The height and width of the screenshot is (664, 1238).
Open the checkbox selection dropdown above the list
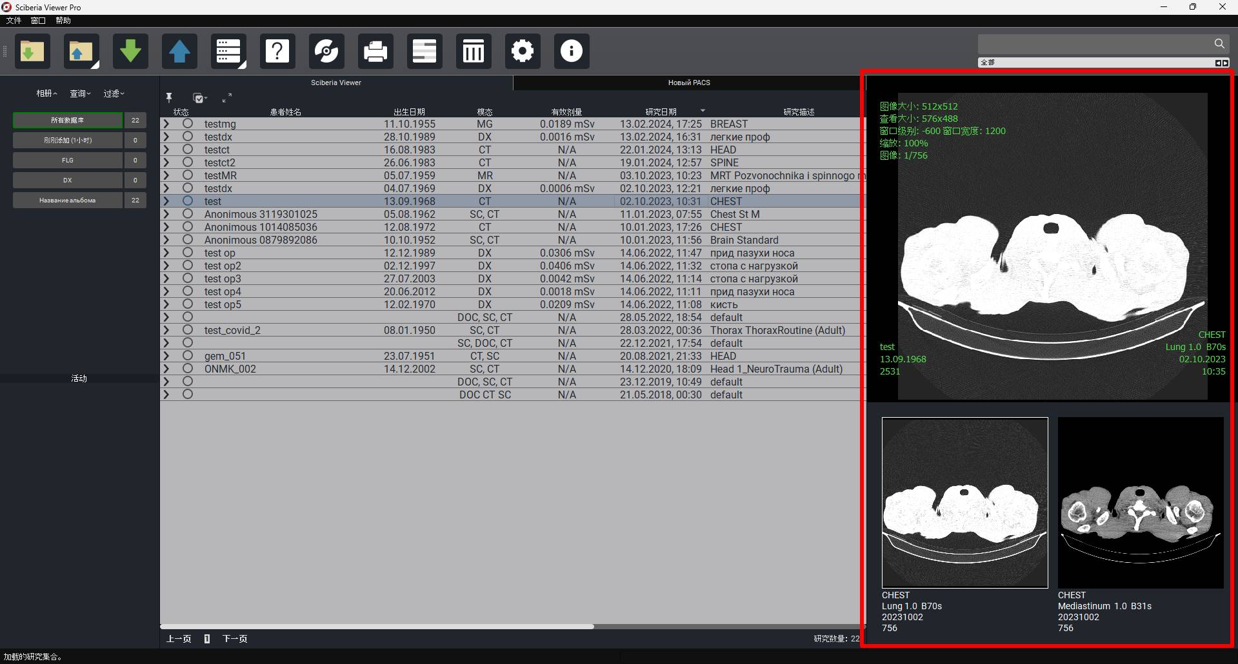[x=200, y=98]
